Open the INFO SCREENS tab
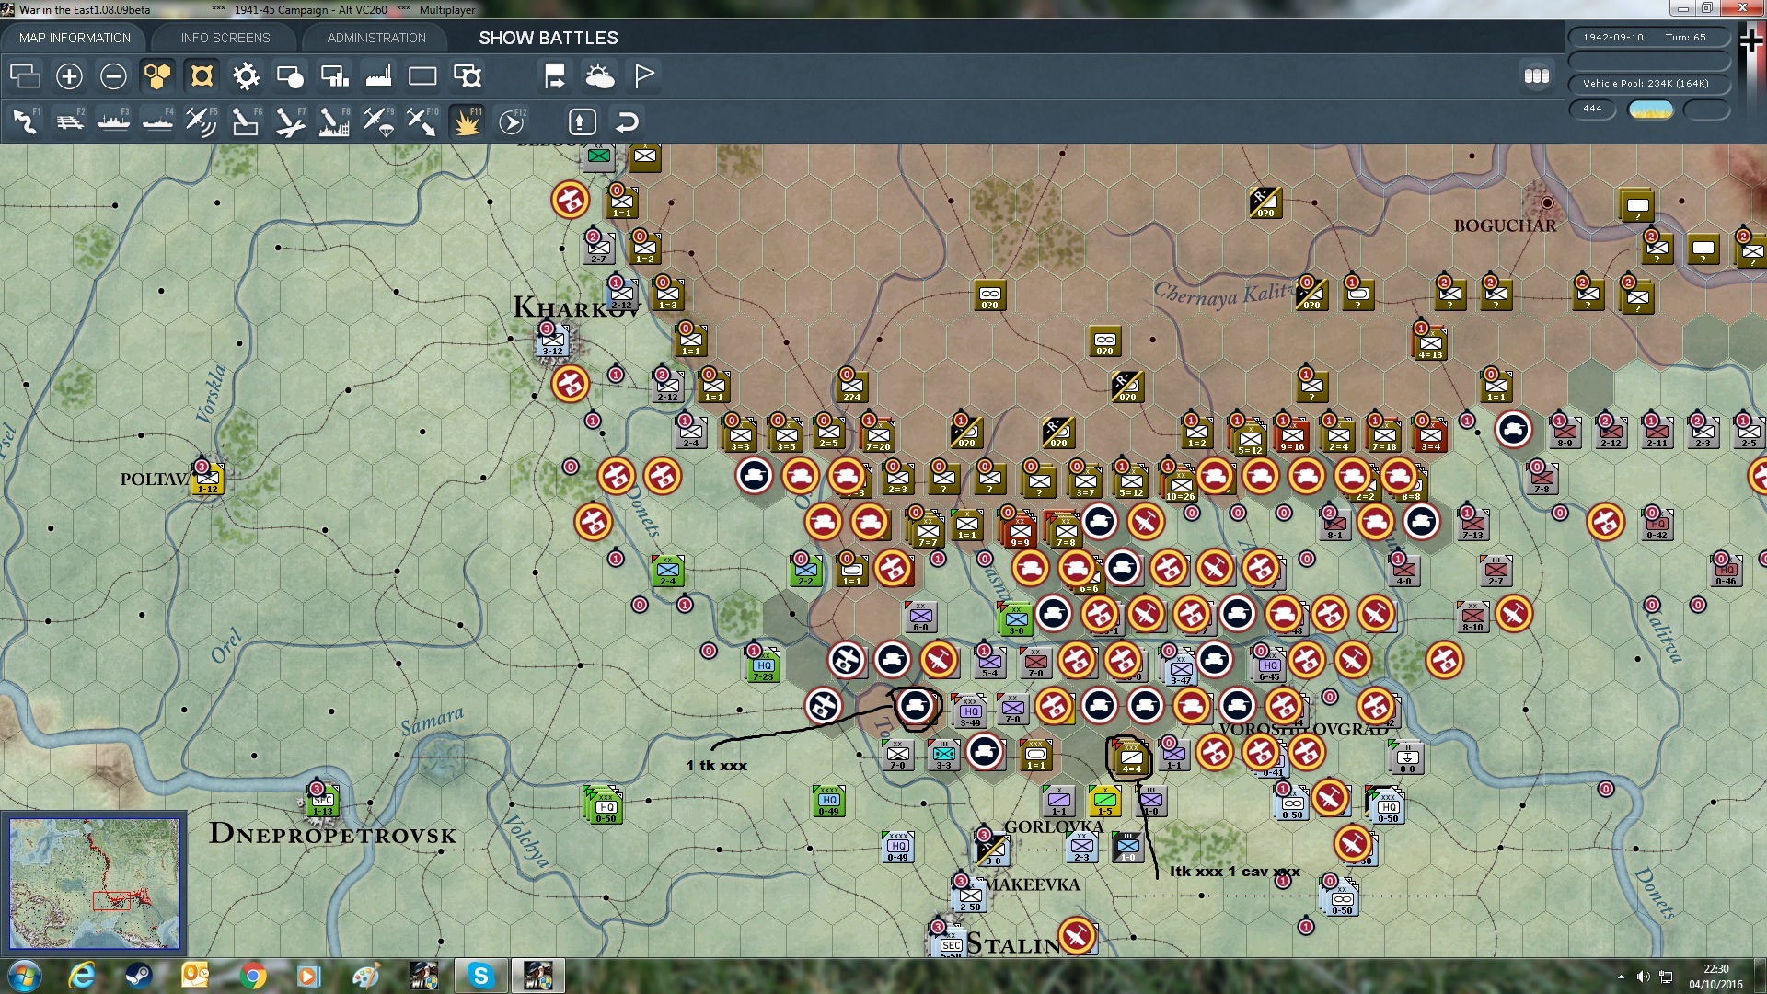The image size is (1767, 994). click(225, 38)
